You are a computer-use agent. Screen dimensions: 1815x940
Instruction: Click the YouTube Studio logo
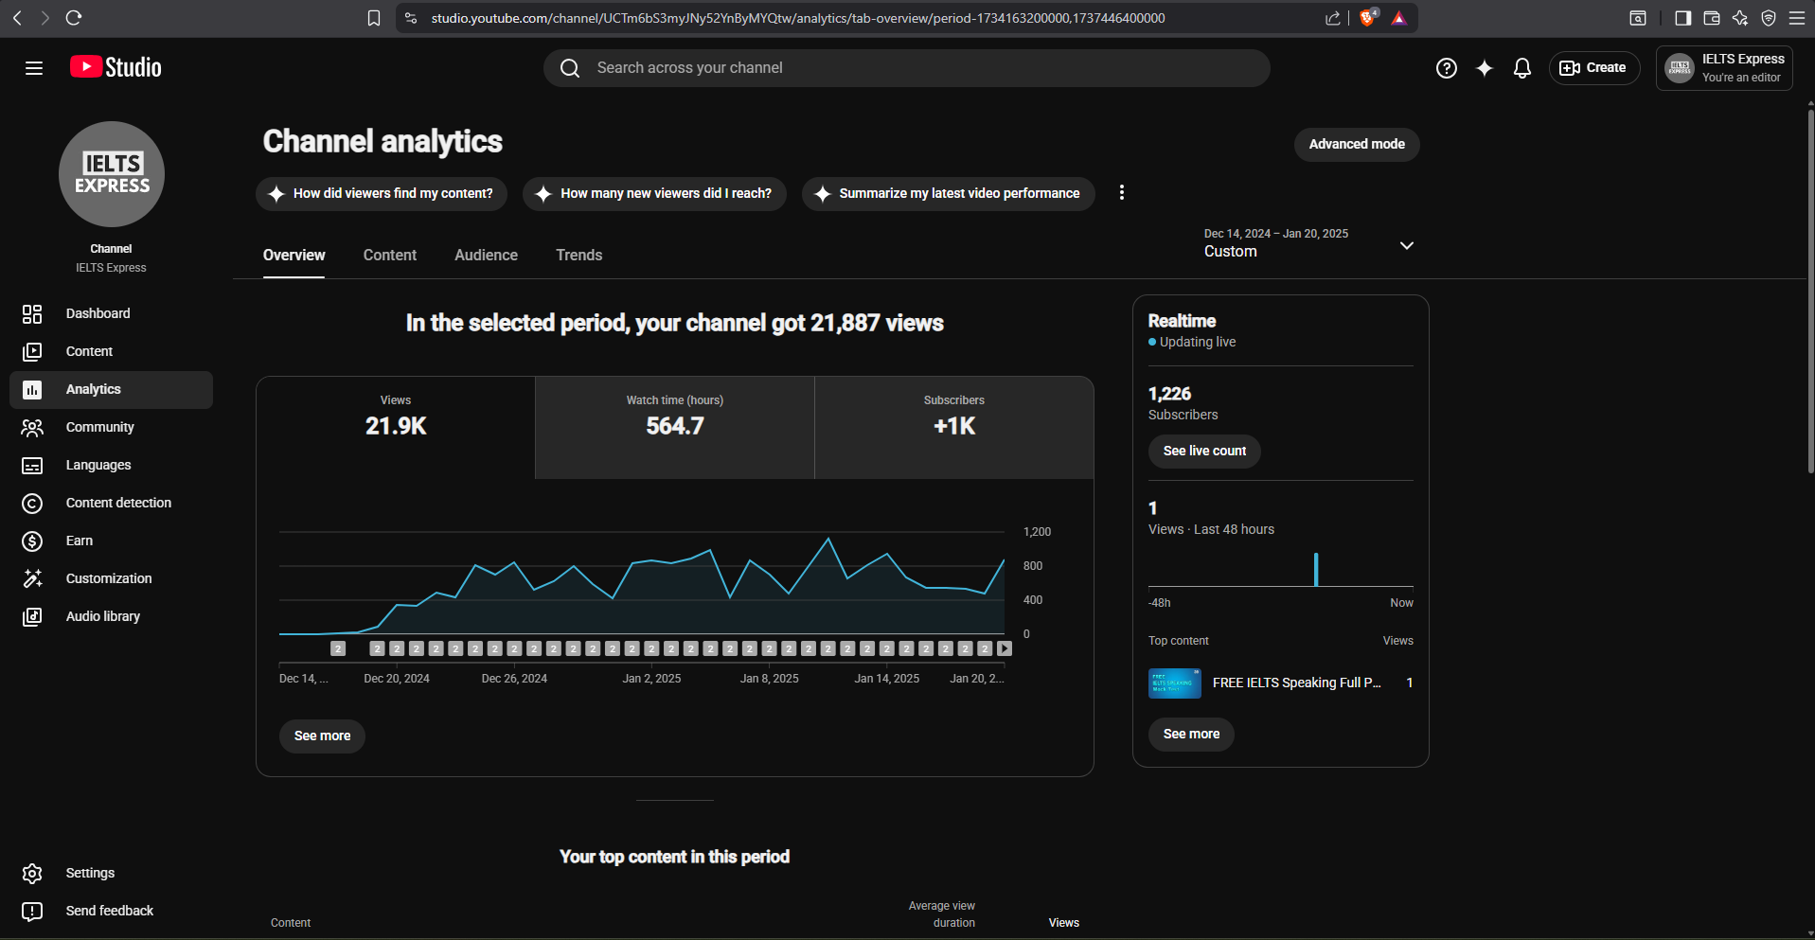pyautogui.click(x=116, y=67)
